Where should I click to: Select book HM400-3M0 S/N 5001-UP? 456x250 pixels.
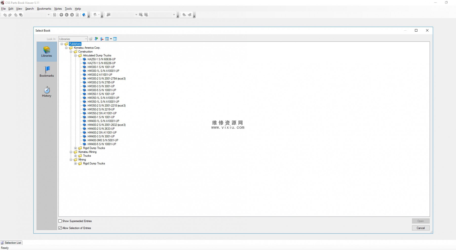tap(103, 140)
